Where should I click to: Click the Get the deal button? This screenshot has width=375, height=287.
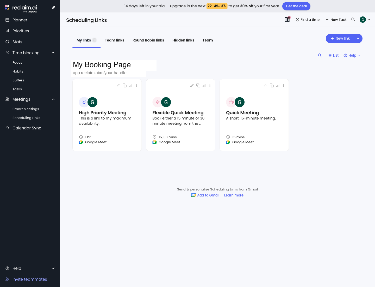pyautogui.click(x=296, y=6)
